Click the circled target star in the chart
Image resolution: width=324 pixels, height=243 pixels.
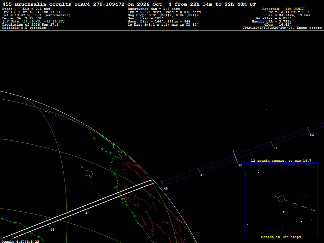coord(281,199)
